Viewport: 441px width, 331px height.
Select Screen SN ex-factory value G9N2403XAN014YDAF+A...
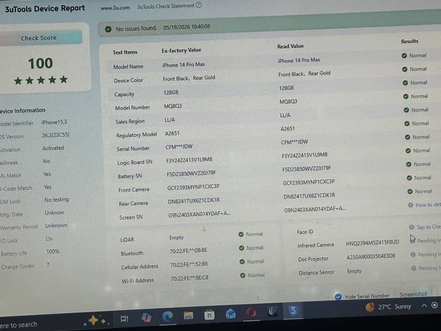pyautogui.click(x=200, y=214)
